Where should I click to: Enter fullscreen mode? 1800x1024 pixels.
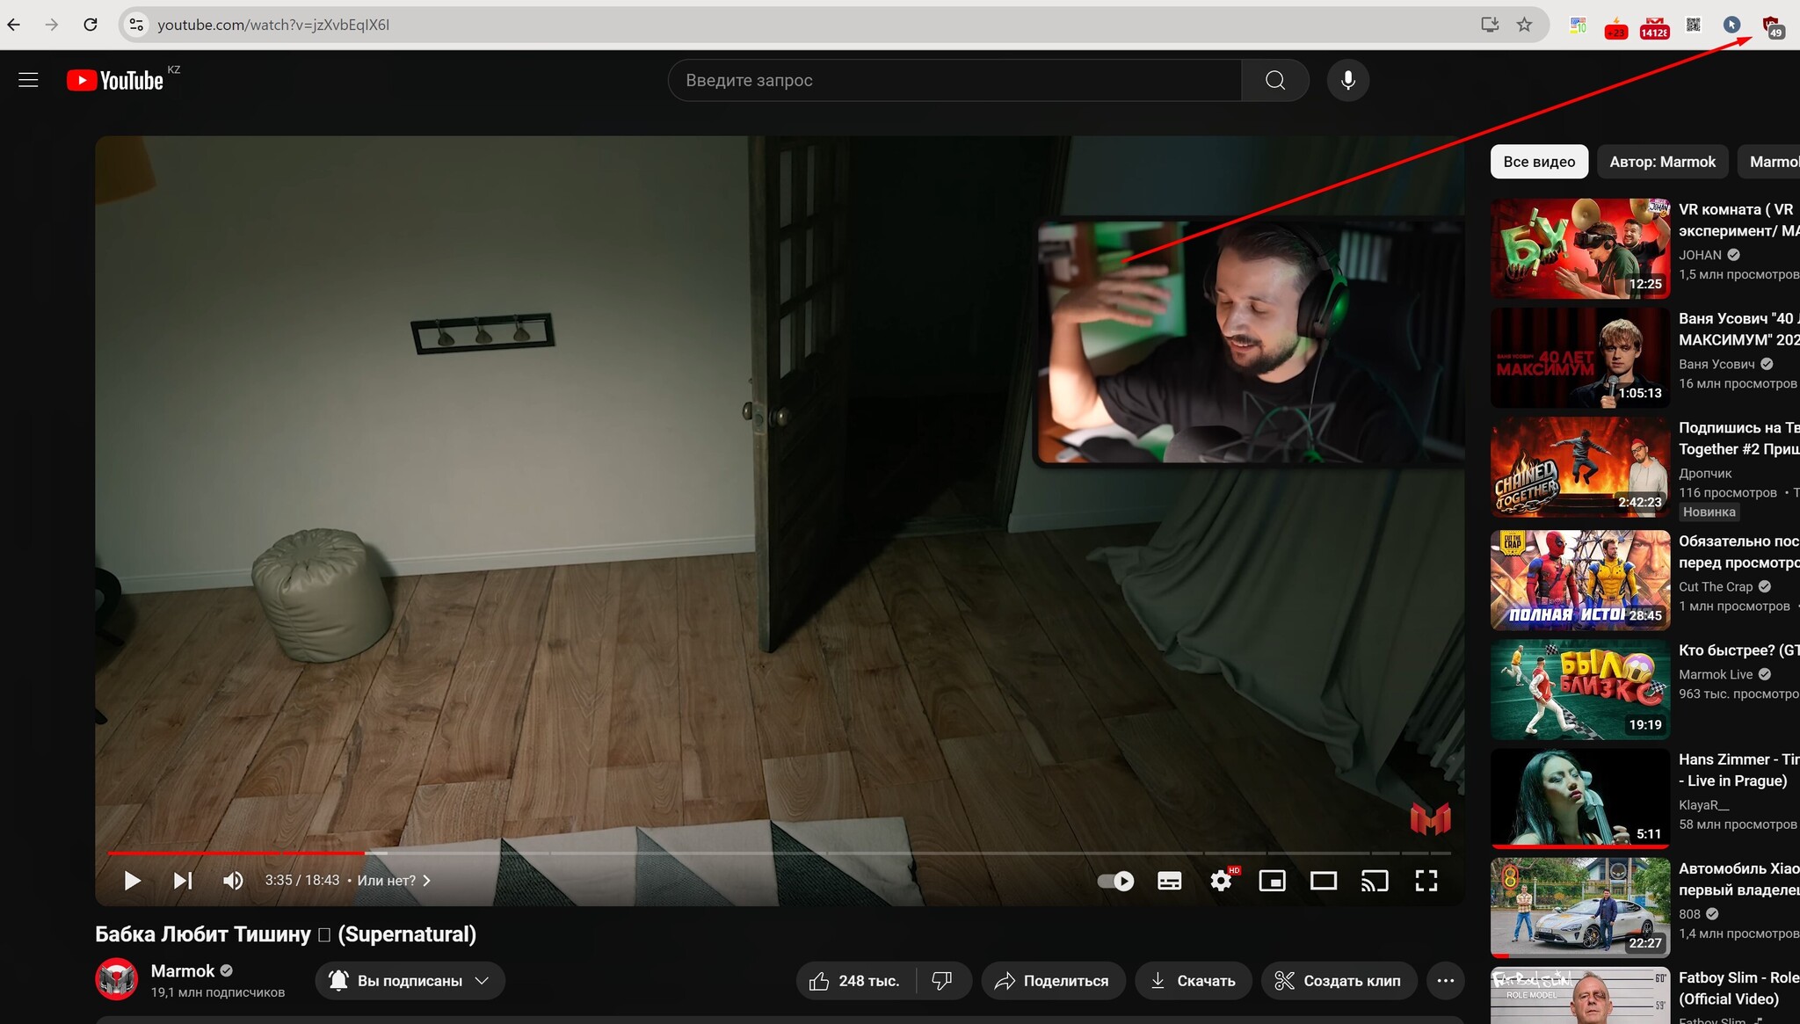(x=1426, y=881)
